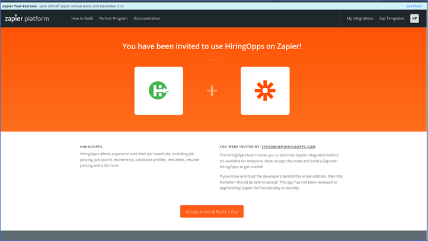This screenshot has width=428, height=241.
Task: Click See Plans in the sale banner
Action: coord(414,6)
